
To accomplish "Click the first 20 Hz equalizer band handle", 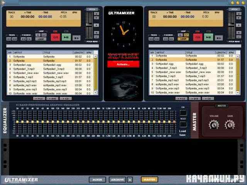I will pyautogui.click(x=17, y=122).
